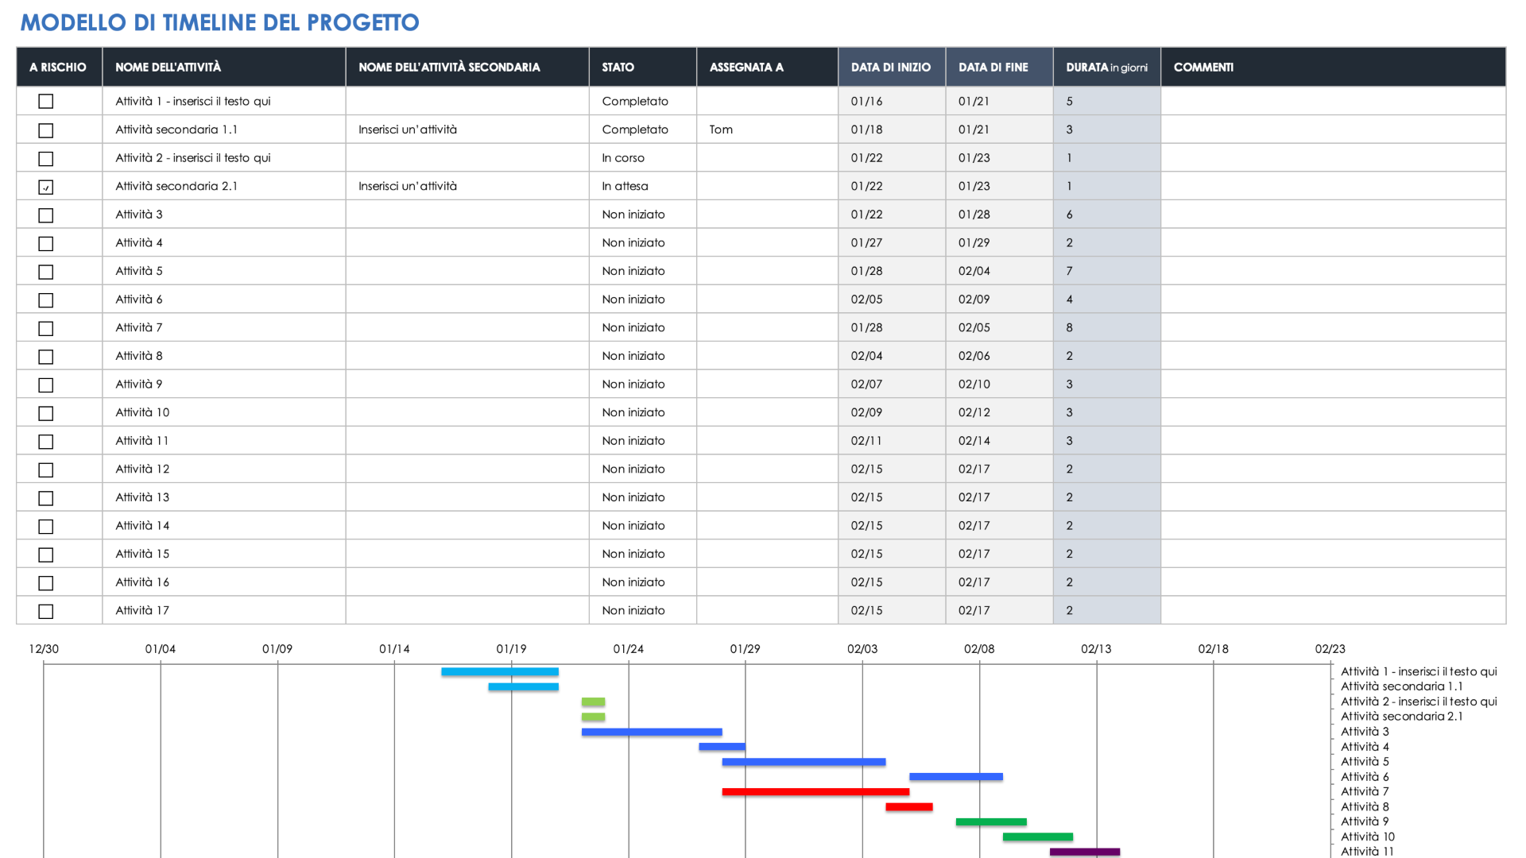Click the DATA DI INIZIO header
Viewport: 1526px width, 858px height.
click(x=892, y=68)
